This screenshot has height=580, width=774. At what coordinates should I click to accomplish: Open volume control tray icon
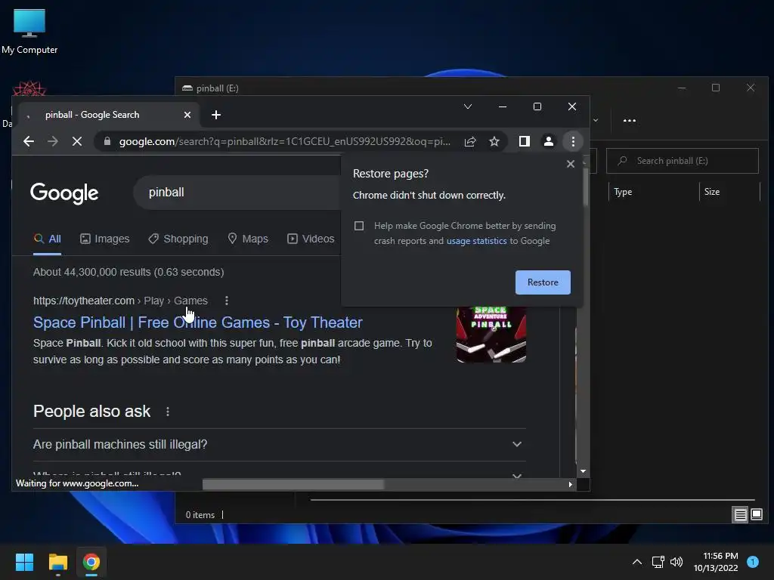pyautogui.click(x=676, y=562)
